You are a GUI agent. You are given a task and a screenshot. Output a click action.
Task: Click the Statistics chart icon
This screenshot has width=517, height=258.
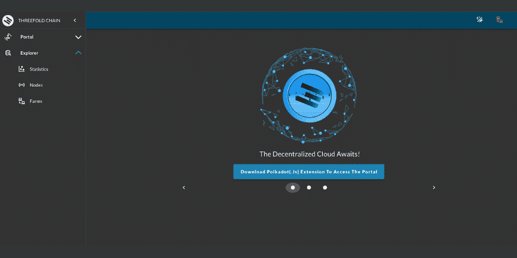tap(22, 69)
